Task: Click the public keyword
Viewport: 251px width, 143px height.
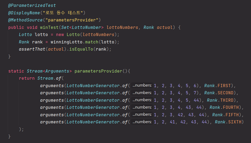Action: click(16, 28)
